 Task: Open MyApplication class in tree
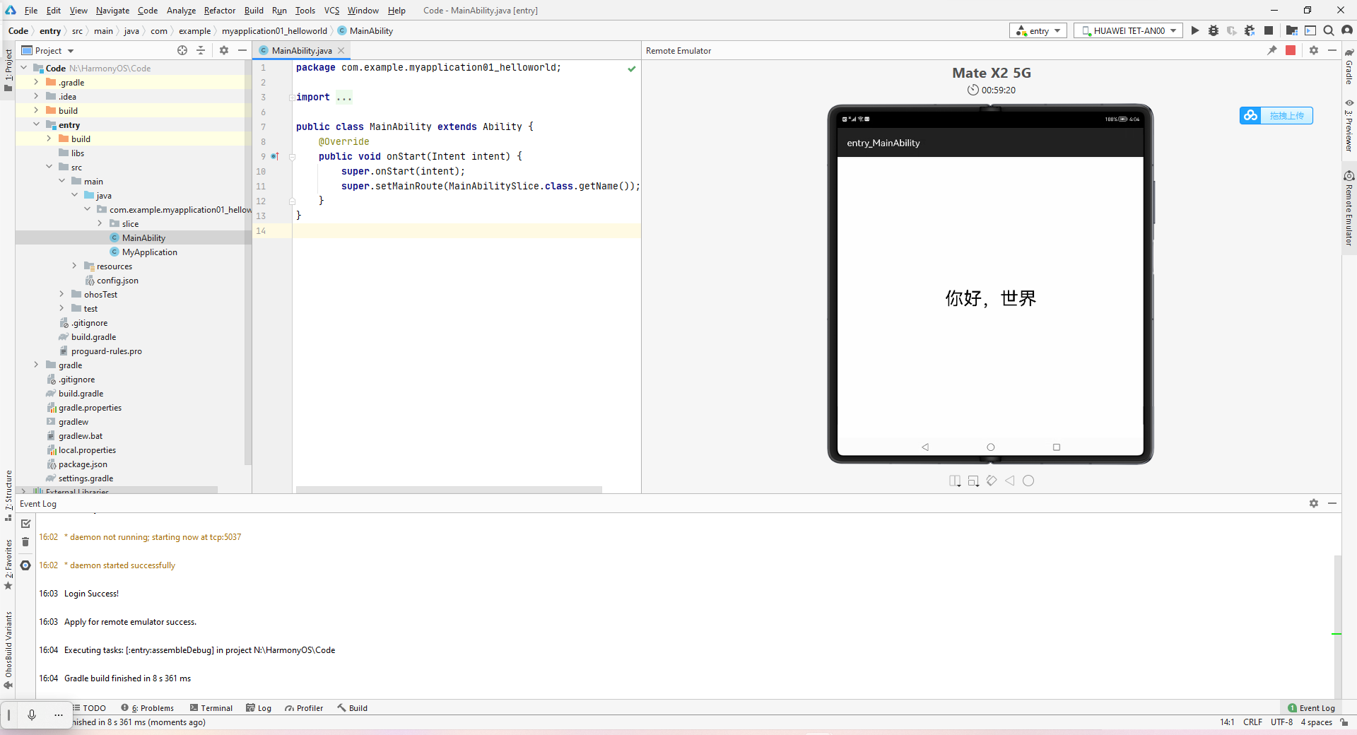(149, 252)
